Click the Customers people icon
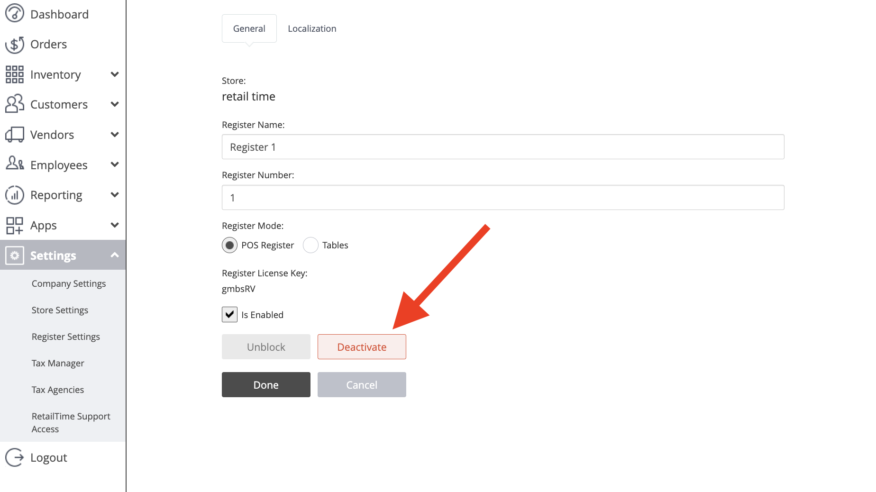876x492 pixels. click(15, 104)
